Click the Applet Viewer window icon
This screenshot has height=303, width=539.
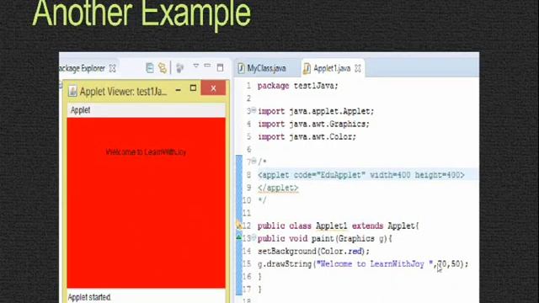coord(72,91)
